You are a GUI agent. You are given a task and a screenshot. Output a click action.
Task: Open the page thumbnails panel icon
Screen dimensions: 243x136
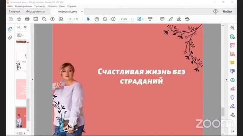pos(10,29)
